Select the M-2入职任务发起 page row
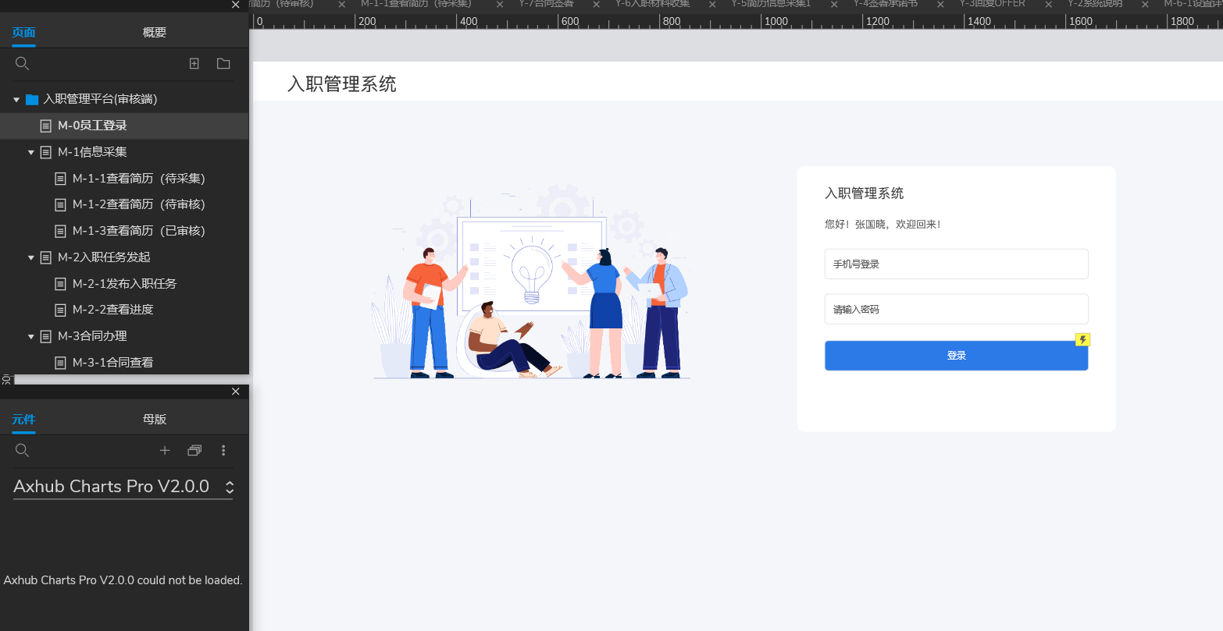Image resolution: width=1223 pixels, height=631 pixels. point(124,257)
